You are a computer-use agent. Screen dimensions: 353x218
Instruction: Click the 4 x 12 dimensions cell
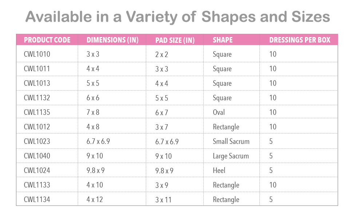[95, 200]
